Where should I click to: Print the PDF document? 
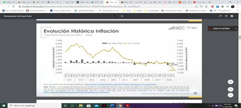(x=232, y=16)
